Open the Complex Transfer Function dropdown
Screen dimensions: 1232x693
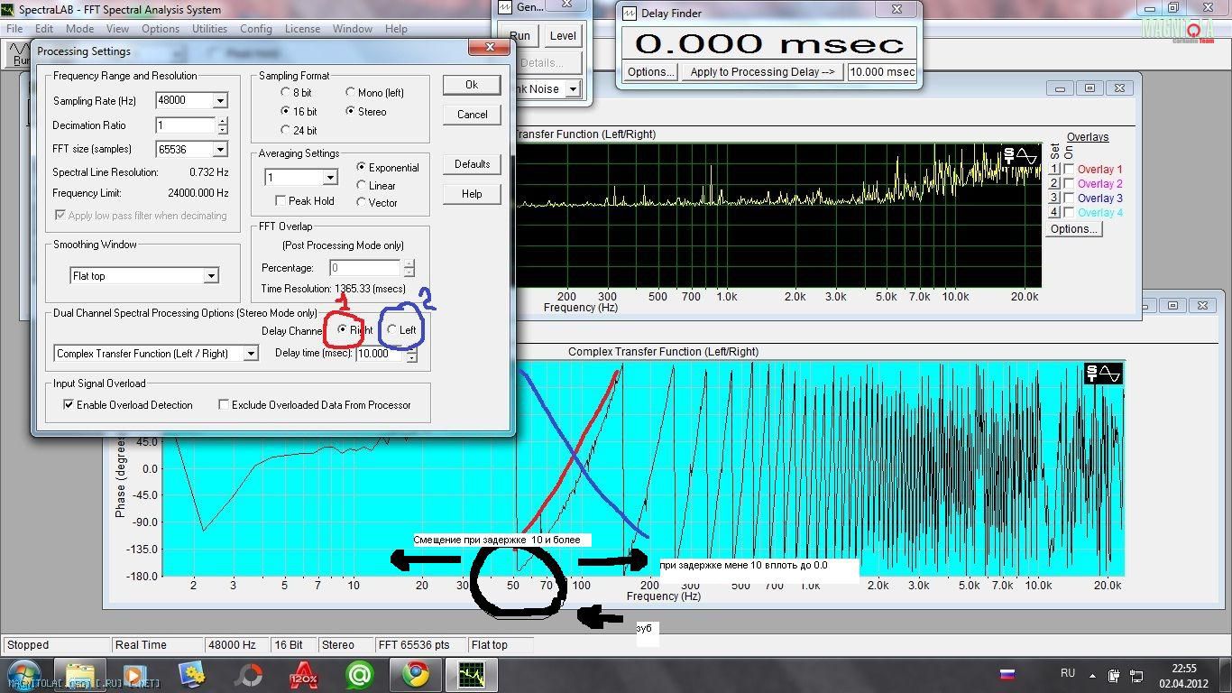point(252,353)
